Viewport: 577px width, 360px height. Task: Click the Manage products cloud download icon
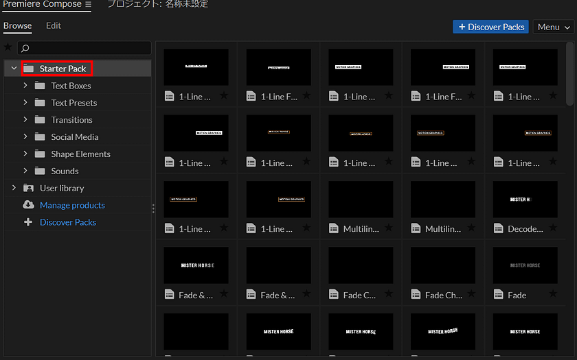[x=28, y=205]
